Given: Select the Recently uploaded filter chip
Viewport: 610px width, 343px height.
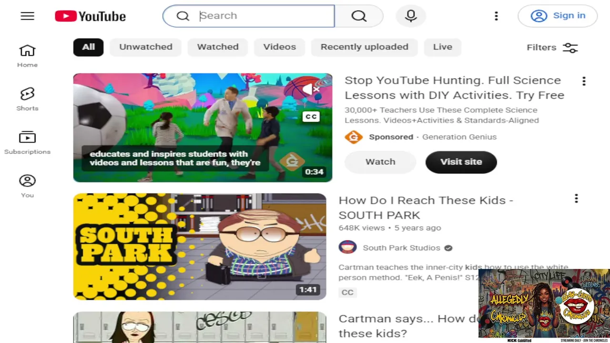Looking at the screenshot, I should [365, 47].
